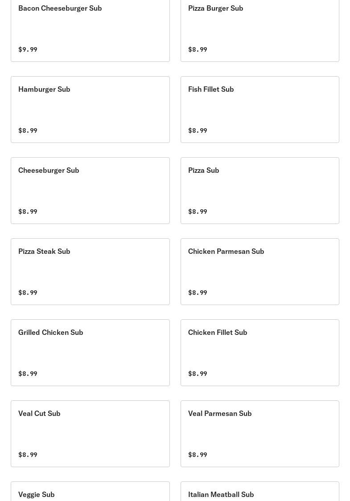Click the Veggie Sub title
Image resolution: width=350 pixels, height=501 pixels.
click(x=37, y=494)
